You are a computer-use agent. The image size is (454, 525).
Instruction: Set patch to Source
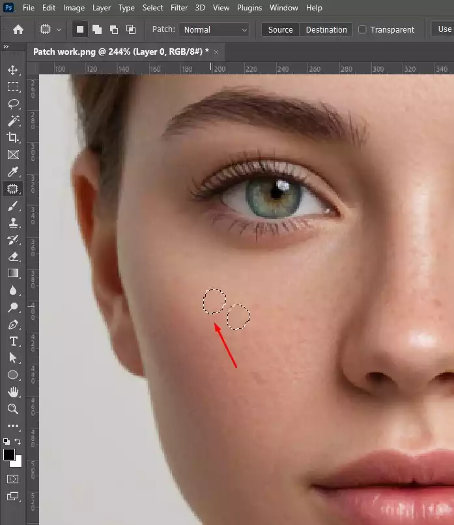(x=280, y=30)
